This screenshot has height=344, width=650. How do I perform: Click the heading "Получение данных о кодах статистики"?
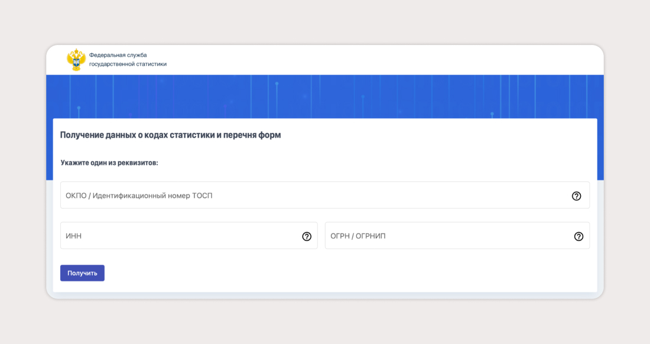pos(170,135)
